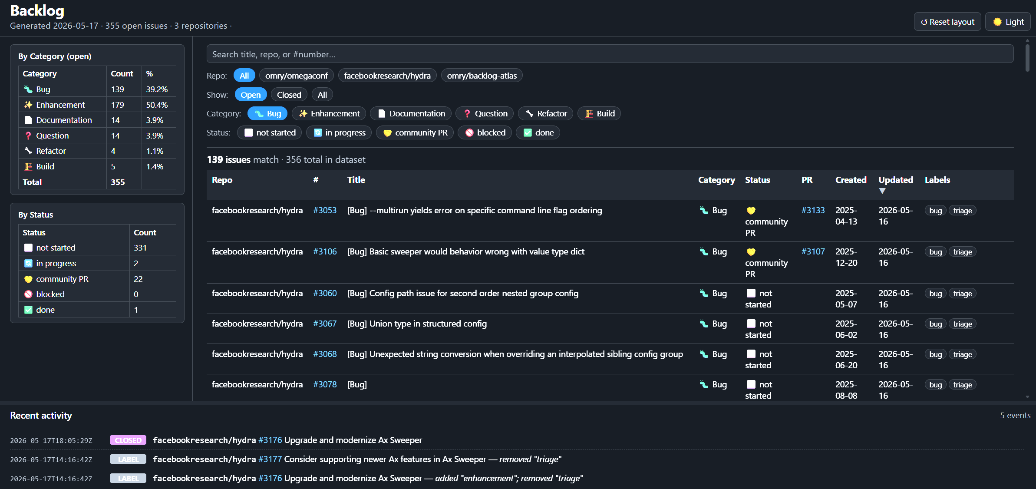Toggle the Bug category filter chip
This screenshot has height=489, width=1036.
pos(267,114)
